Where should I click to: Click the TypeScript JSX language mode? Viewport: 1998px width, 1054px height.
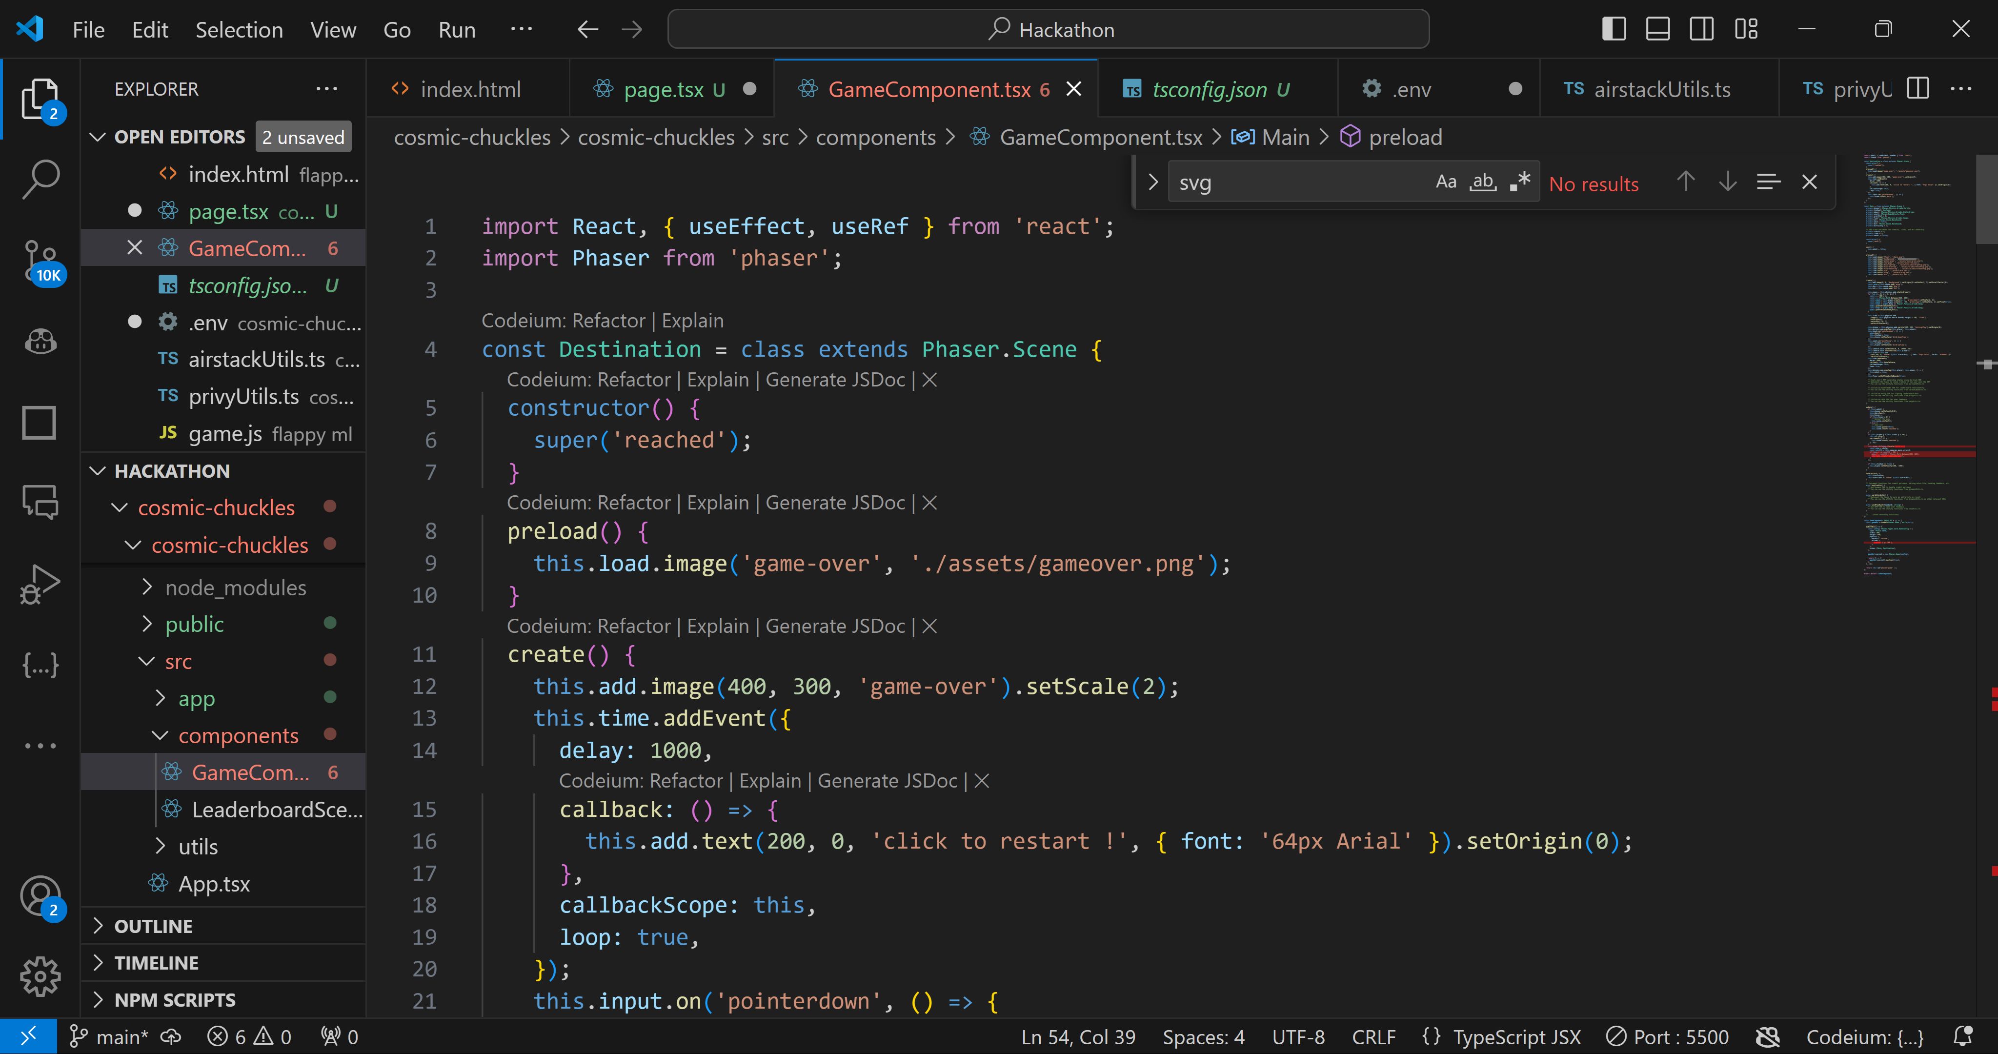[x=1516, y=1037]
